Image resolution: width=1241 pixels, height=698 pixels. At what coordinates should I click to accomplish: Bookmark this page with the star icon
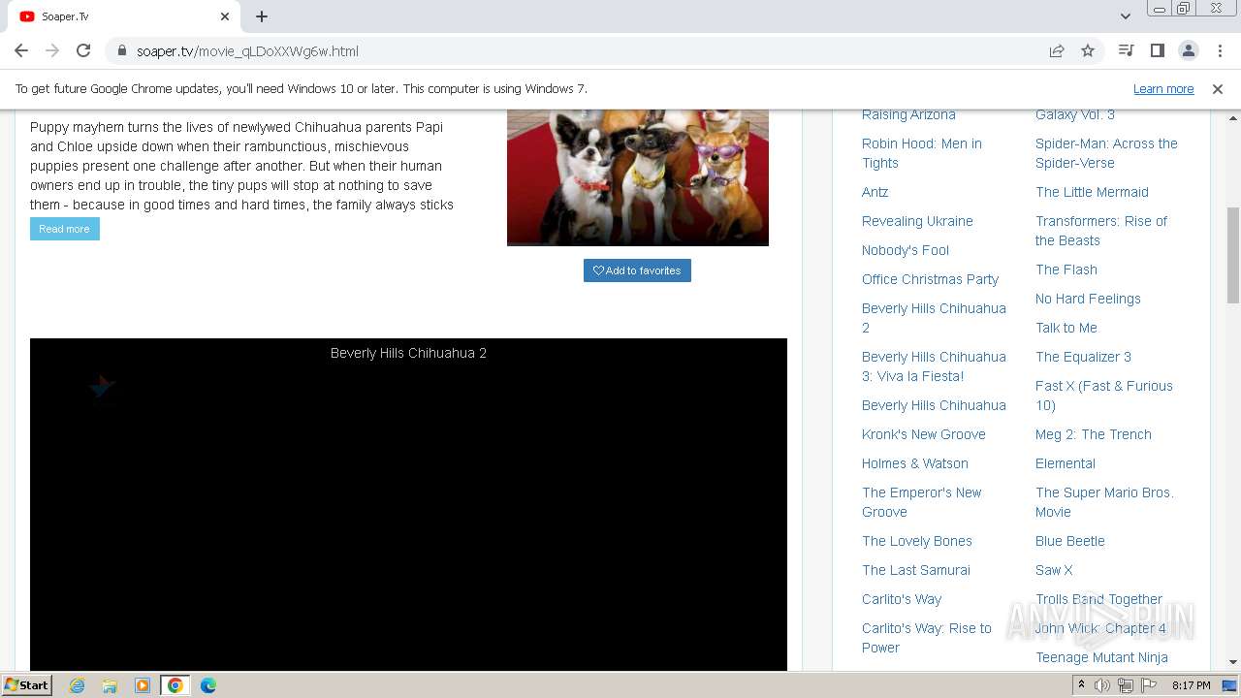click(1088, 50)
